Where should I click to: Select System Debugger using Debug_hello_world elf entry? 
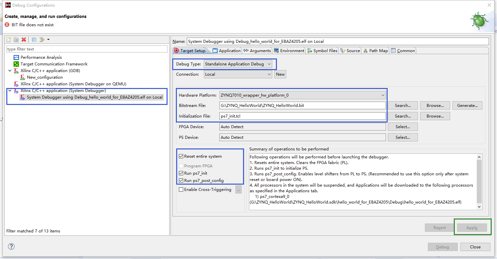coord(95,97)
